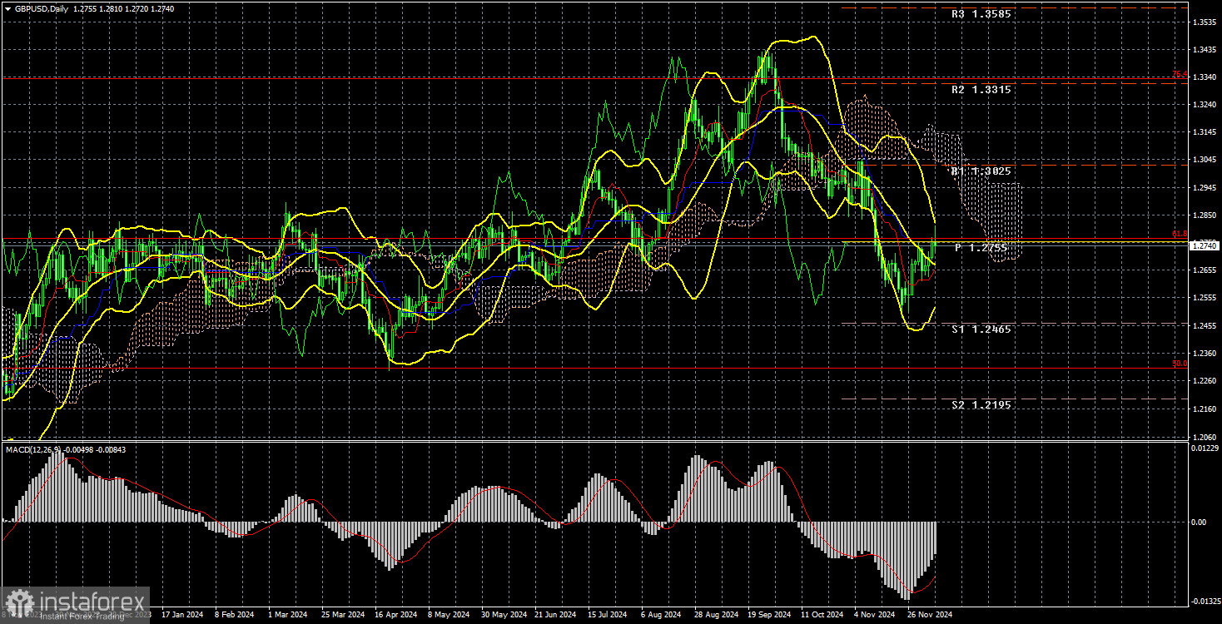Click the R2 1.3315 pivot label

982,89
